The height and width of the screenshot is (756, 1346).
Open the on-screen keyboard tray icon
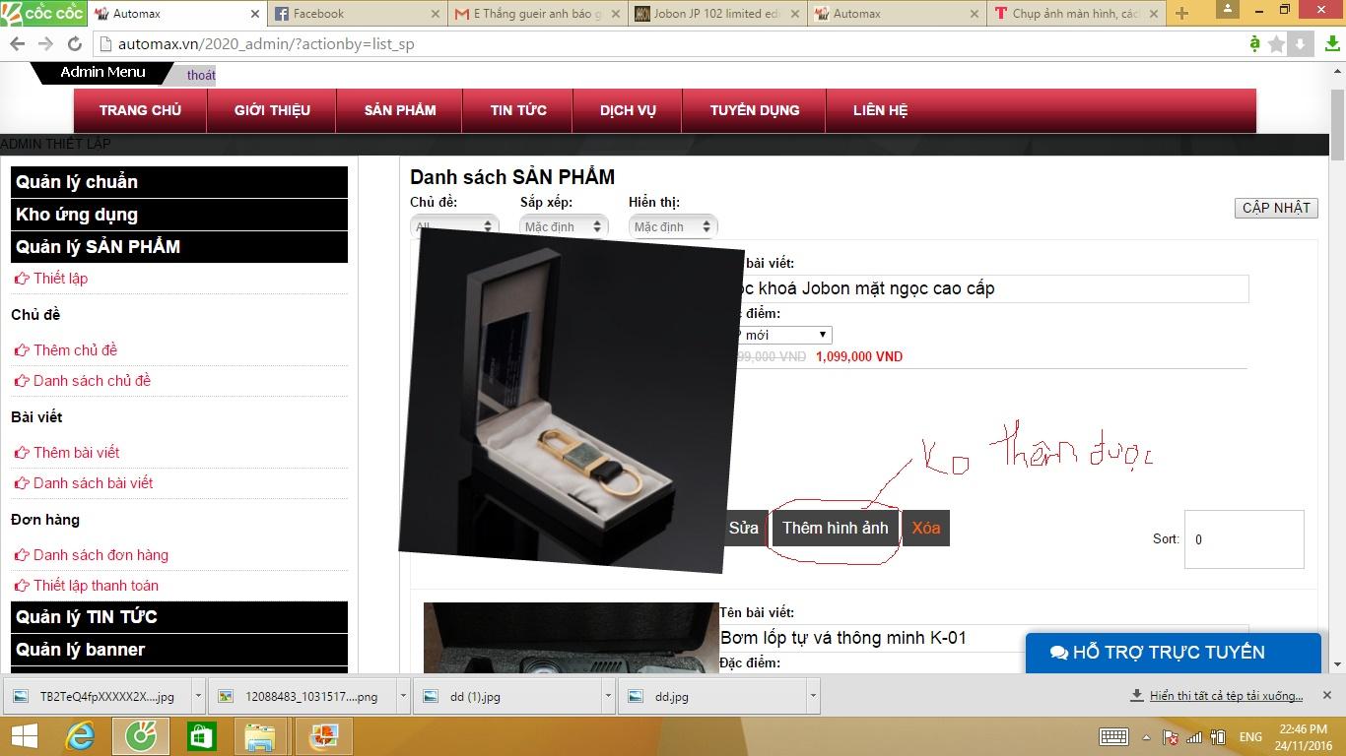1113,736
